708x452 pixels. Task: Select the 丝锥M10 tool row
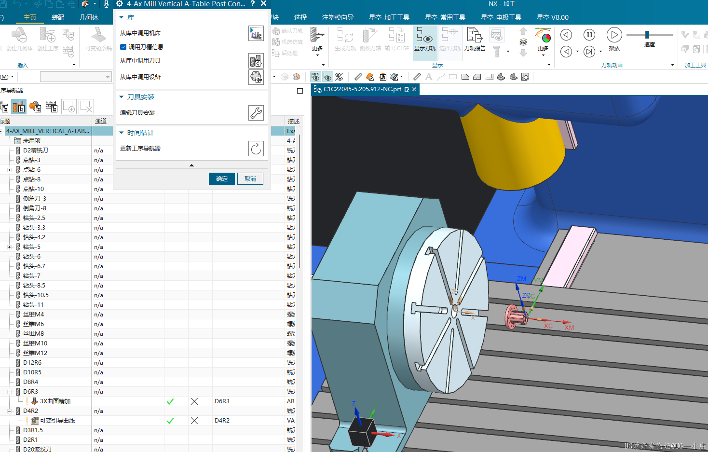[35, 343]
